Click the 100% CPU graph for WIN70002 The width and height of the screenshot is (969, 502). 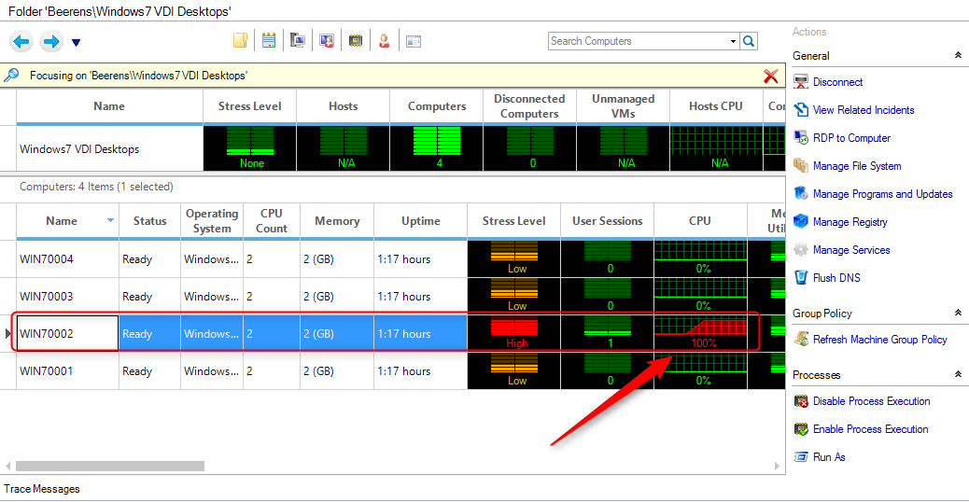click(x=700, y=333)
